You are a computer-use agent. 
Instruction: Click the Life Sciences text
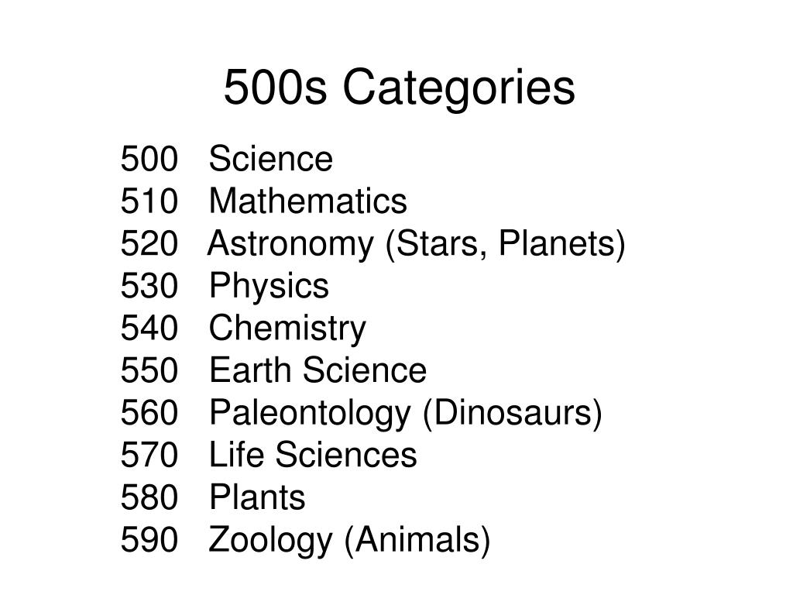click(313, 454)
